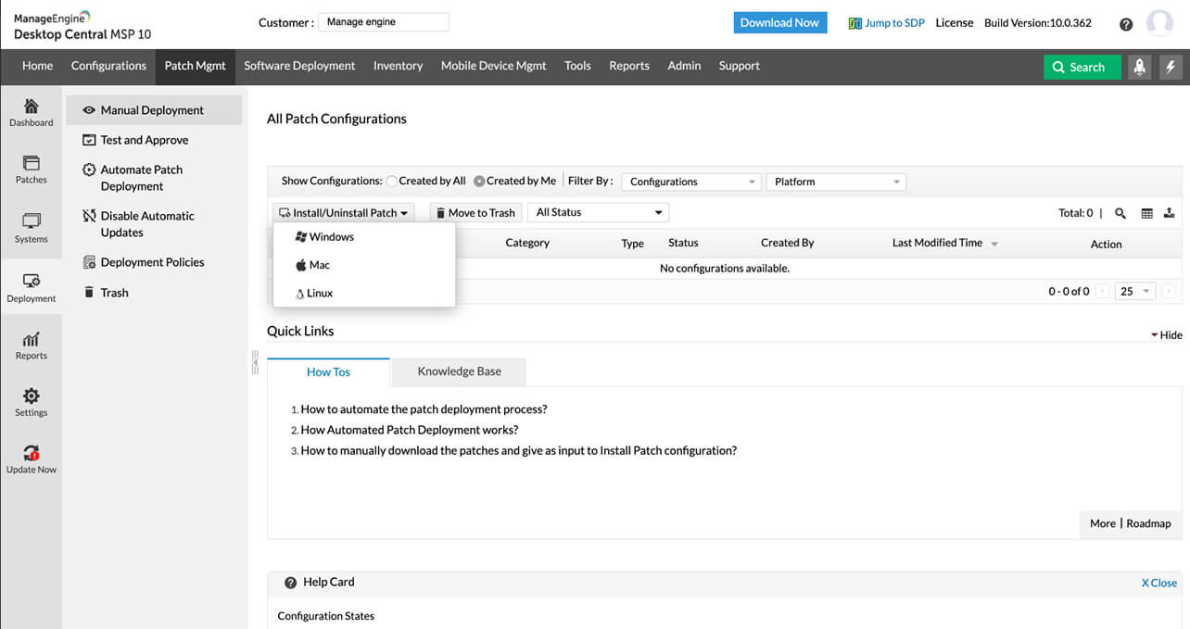This screenshot has width=1190, height=629.
Task: Click the Download Now button
Action: (x=779, y=23)
